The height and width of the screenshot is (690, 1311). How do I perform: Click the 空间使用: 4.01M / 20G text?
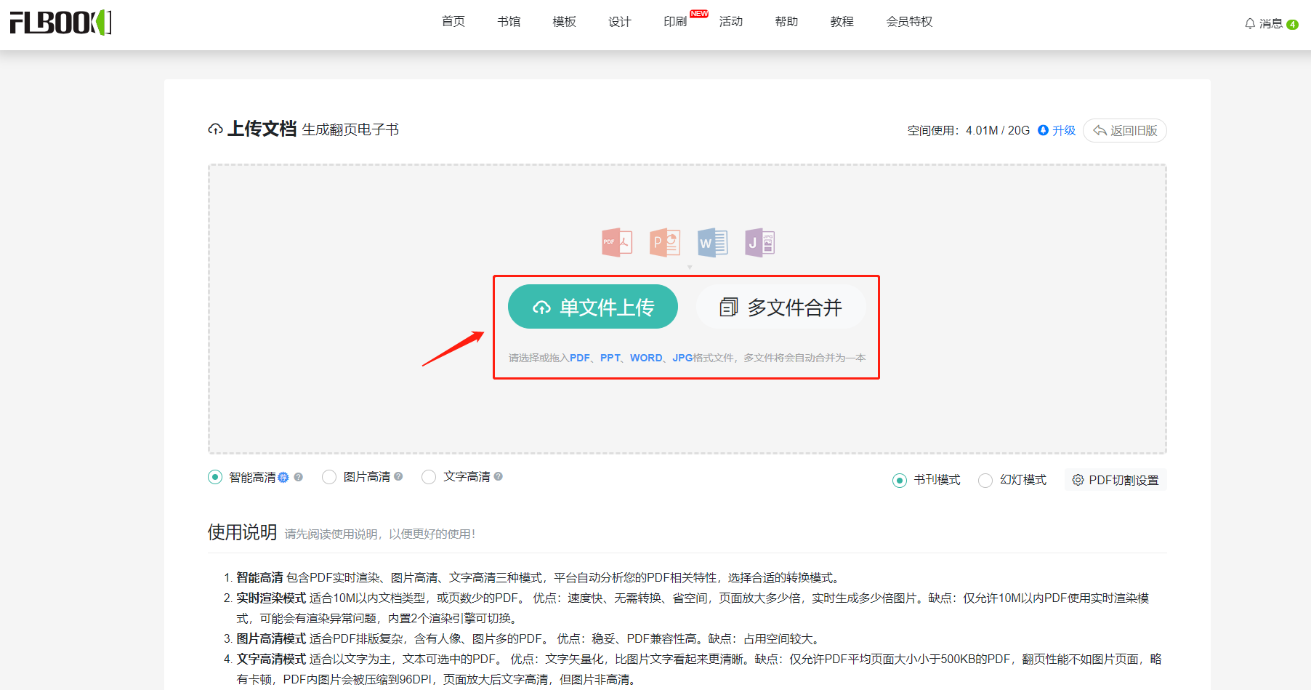click(969, 130)
